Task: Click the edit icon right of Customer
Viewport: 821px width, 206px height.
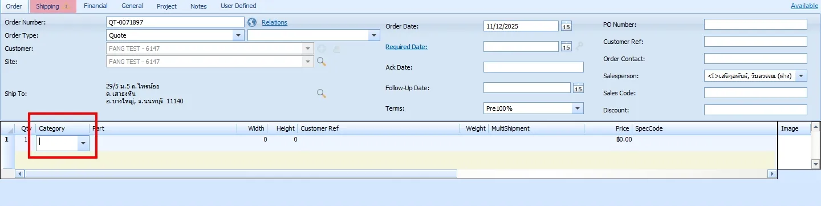Action: click(x=336, y=49)
